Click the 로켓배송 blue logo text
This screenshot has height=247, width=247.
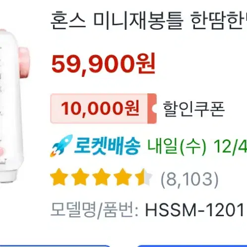point(107,146)
